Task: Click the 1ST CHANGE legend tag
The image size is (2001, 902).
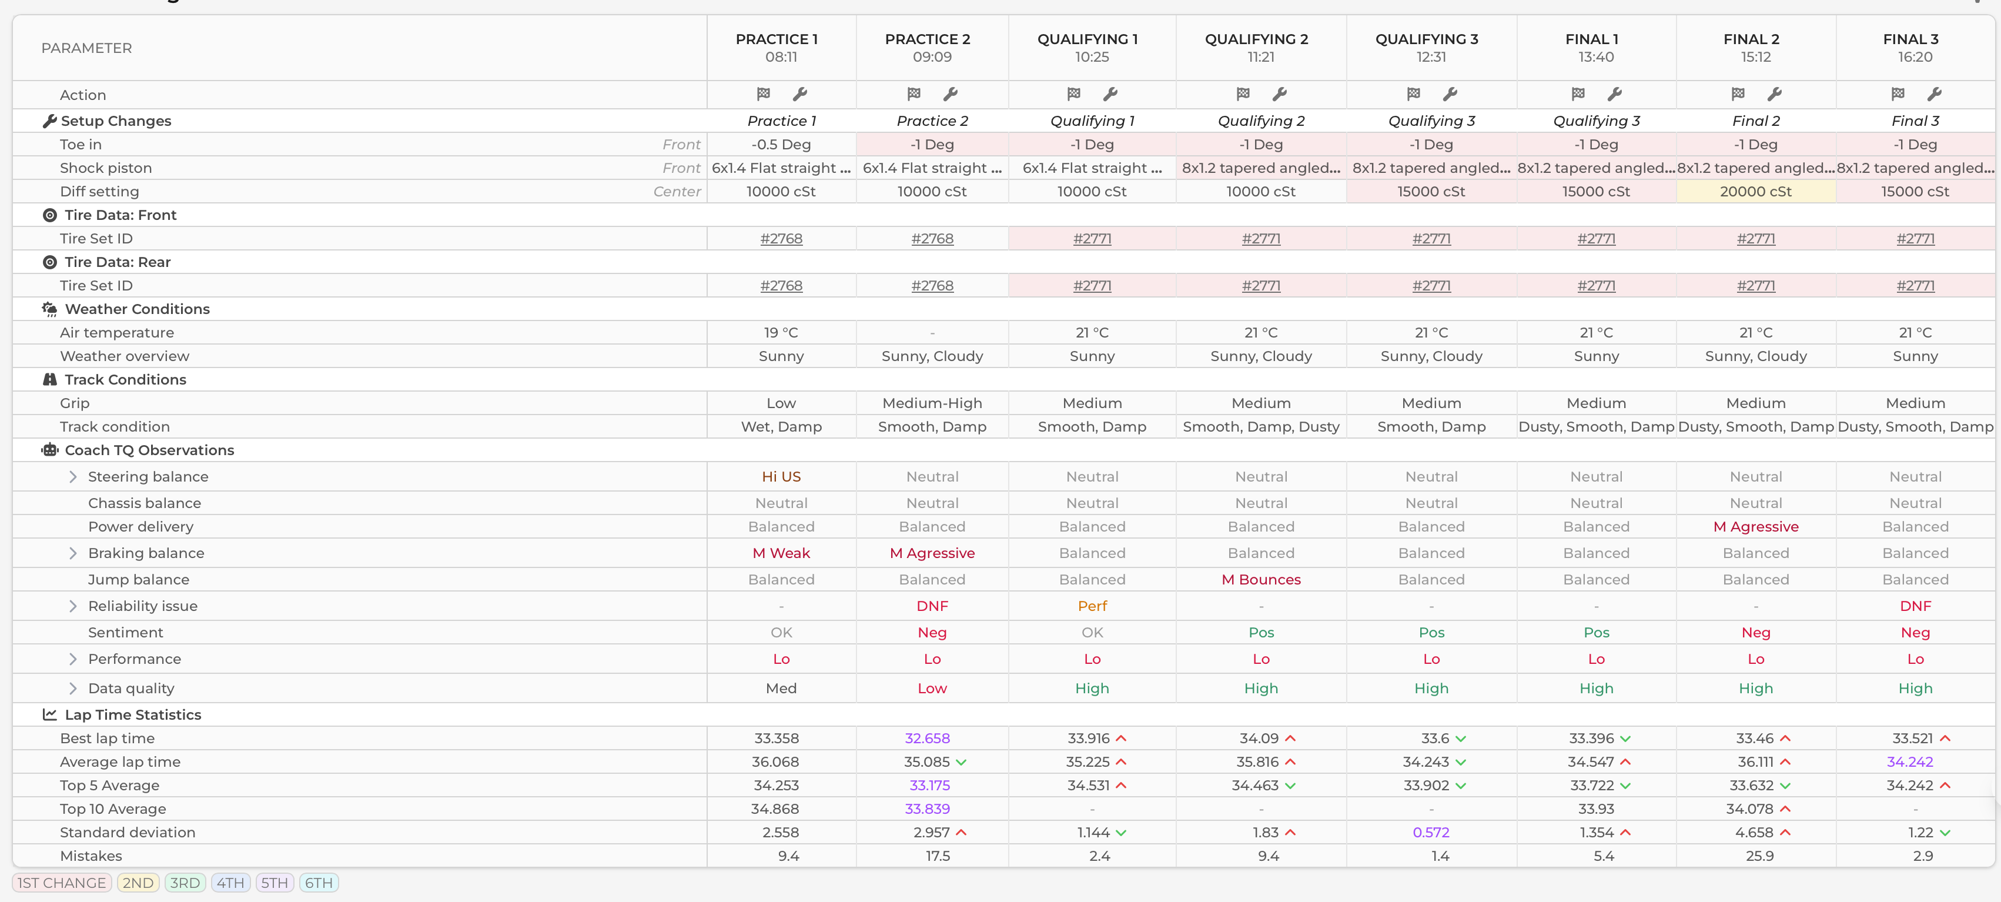Action: point(61,883)
